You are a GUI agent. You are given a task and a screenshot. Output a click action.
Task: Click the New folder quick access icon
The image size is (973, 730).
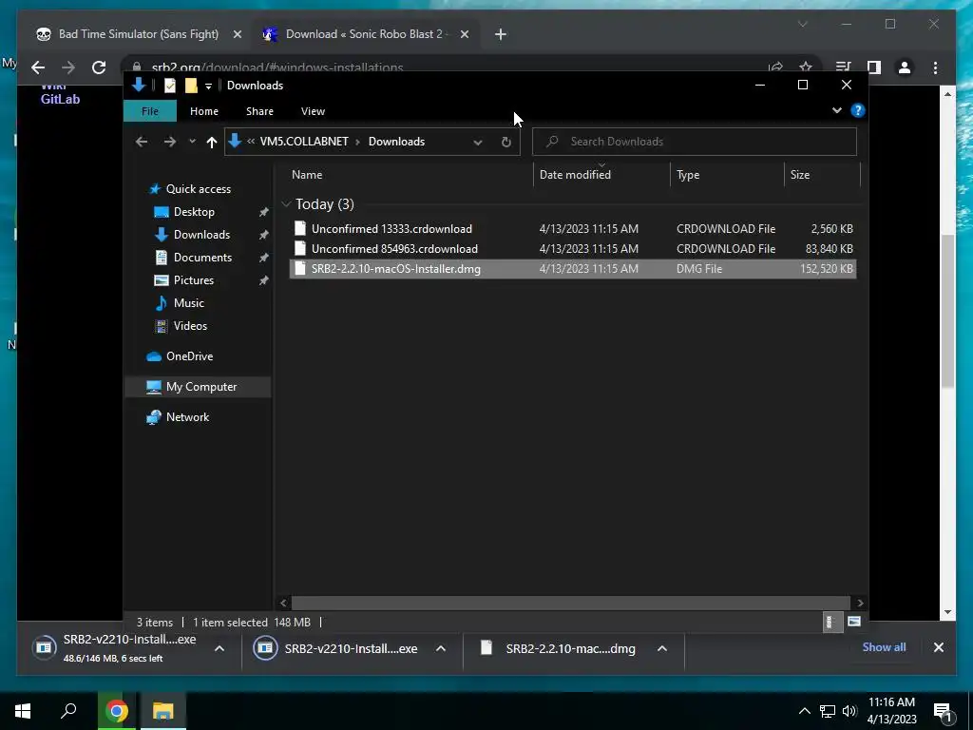[191, 86]
